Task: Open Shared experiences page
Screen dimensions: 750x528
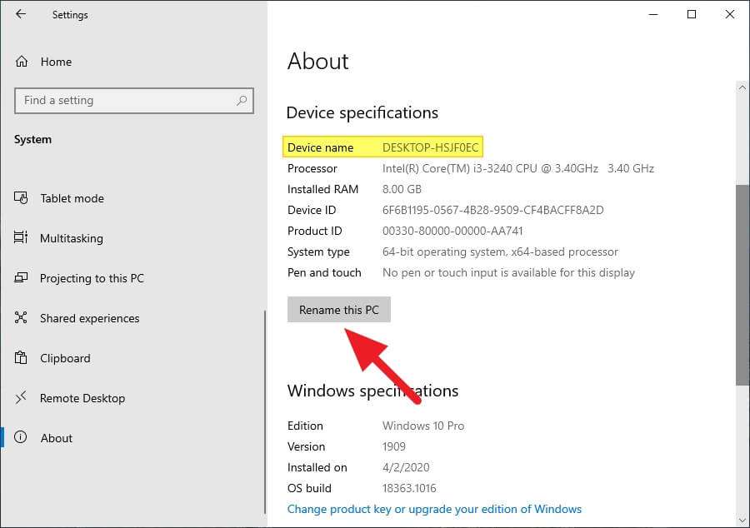Action: (89, 318)
